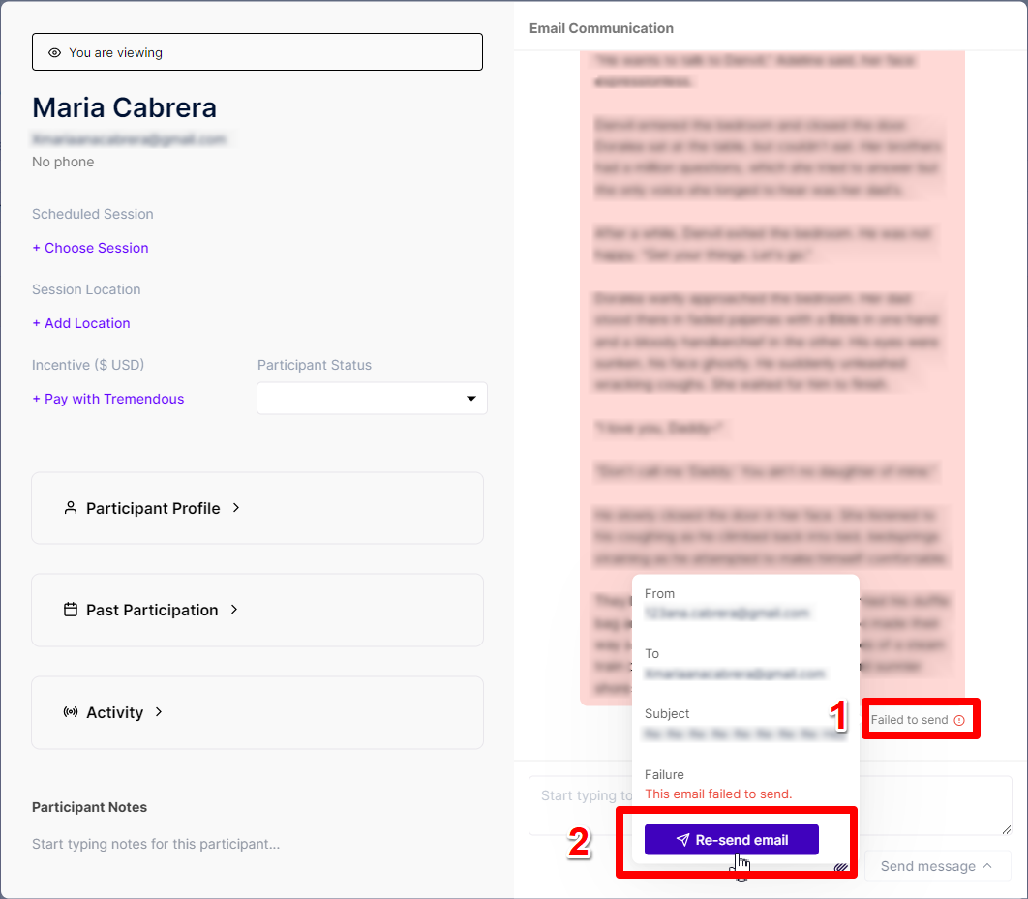Click the Choose Session link
This screenshot has height=899, width=1028.
90,248
